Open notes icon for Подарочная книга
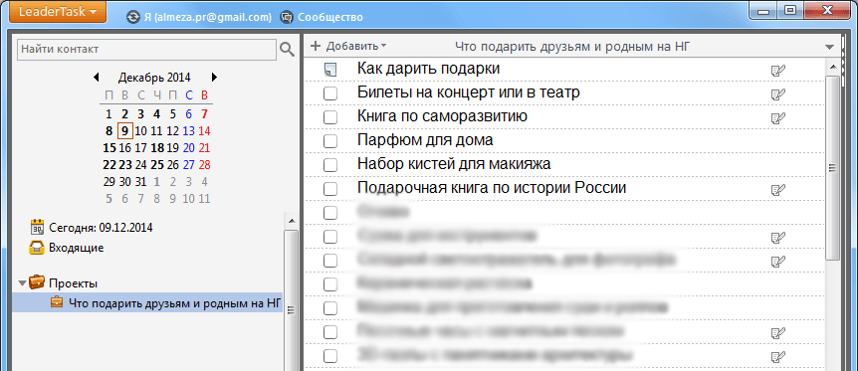The height and width of the screenshot is (371, 858). (777, 190)
